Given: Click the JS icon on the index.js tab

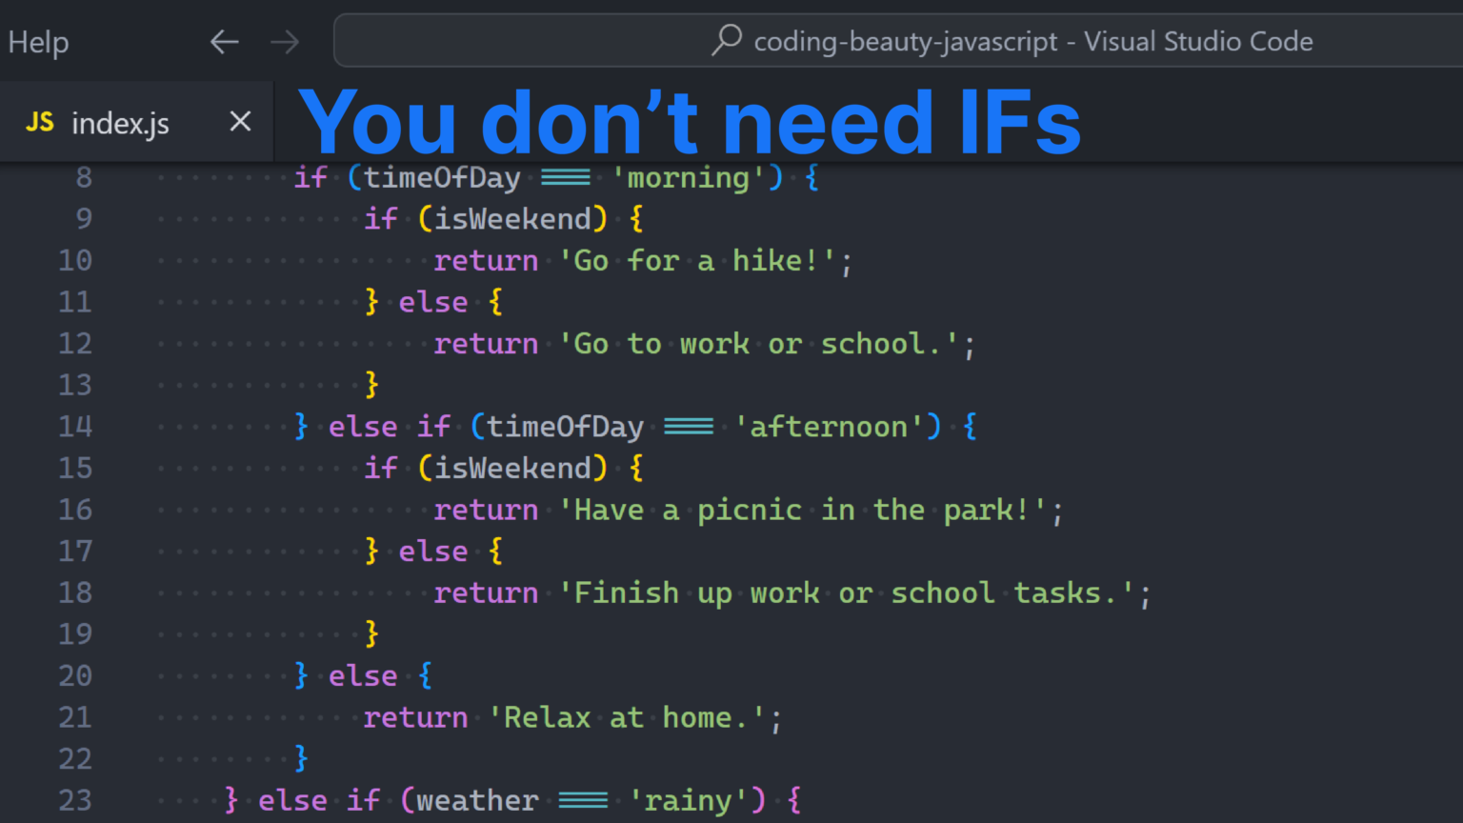Looking at the screenshot, I should 40,122.
